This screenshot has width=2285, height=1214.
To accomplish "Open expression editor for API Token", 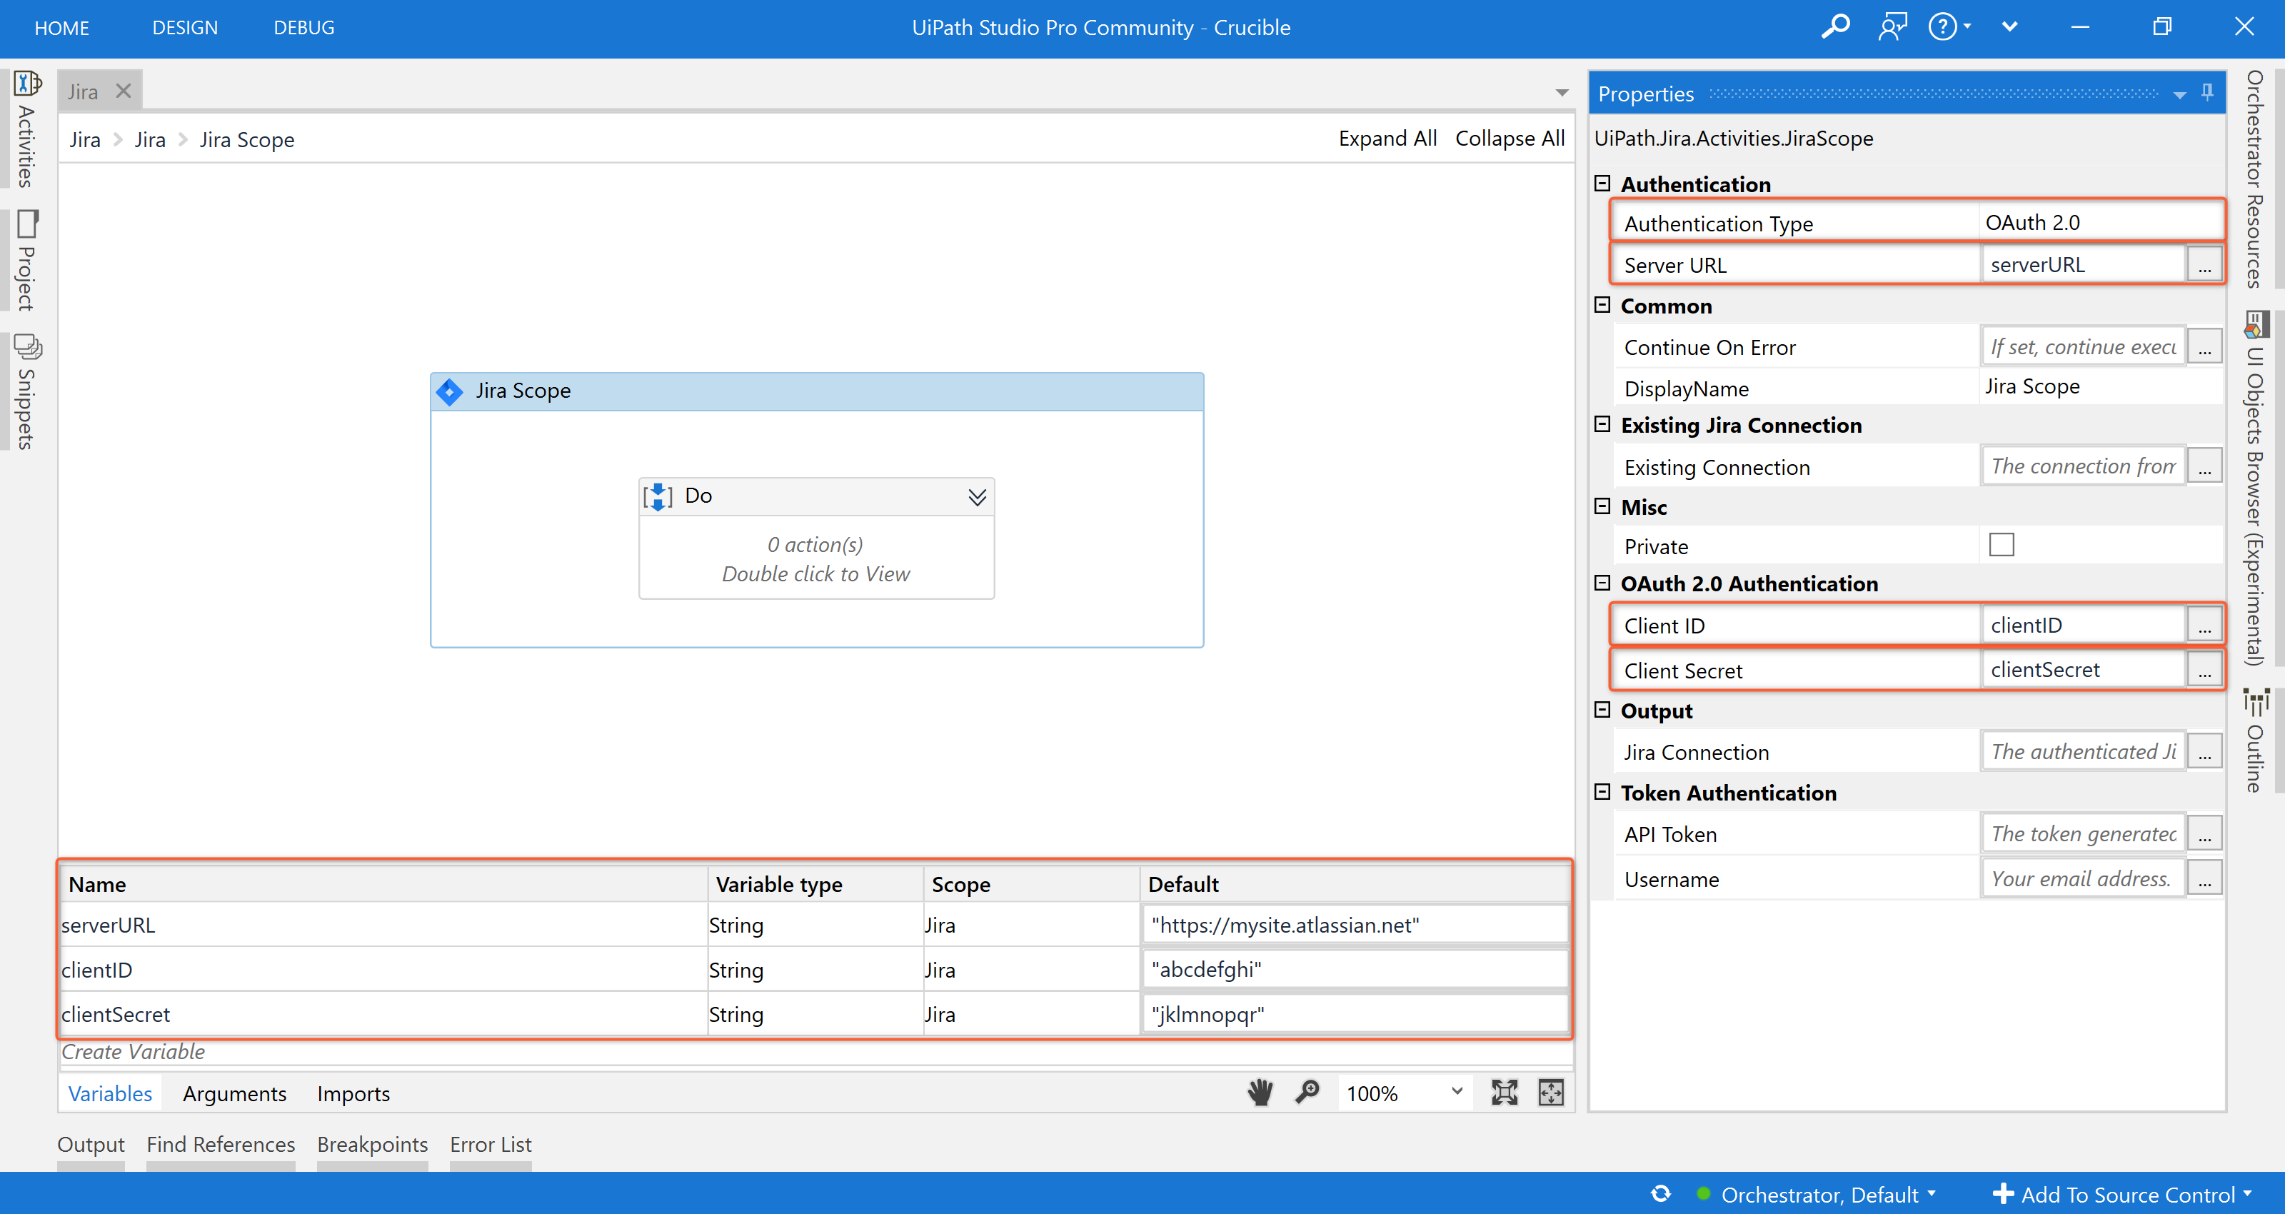I will pyautogui.click(x=2204, y=834).
